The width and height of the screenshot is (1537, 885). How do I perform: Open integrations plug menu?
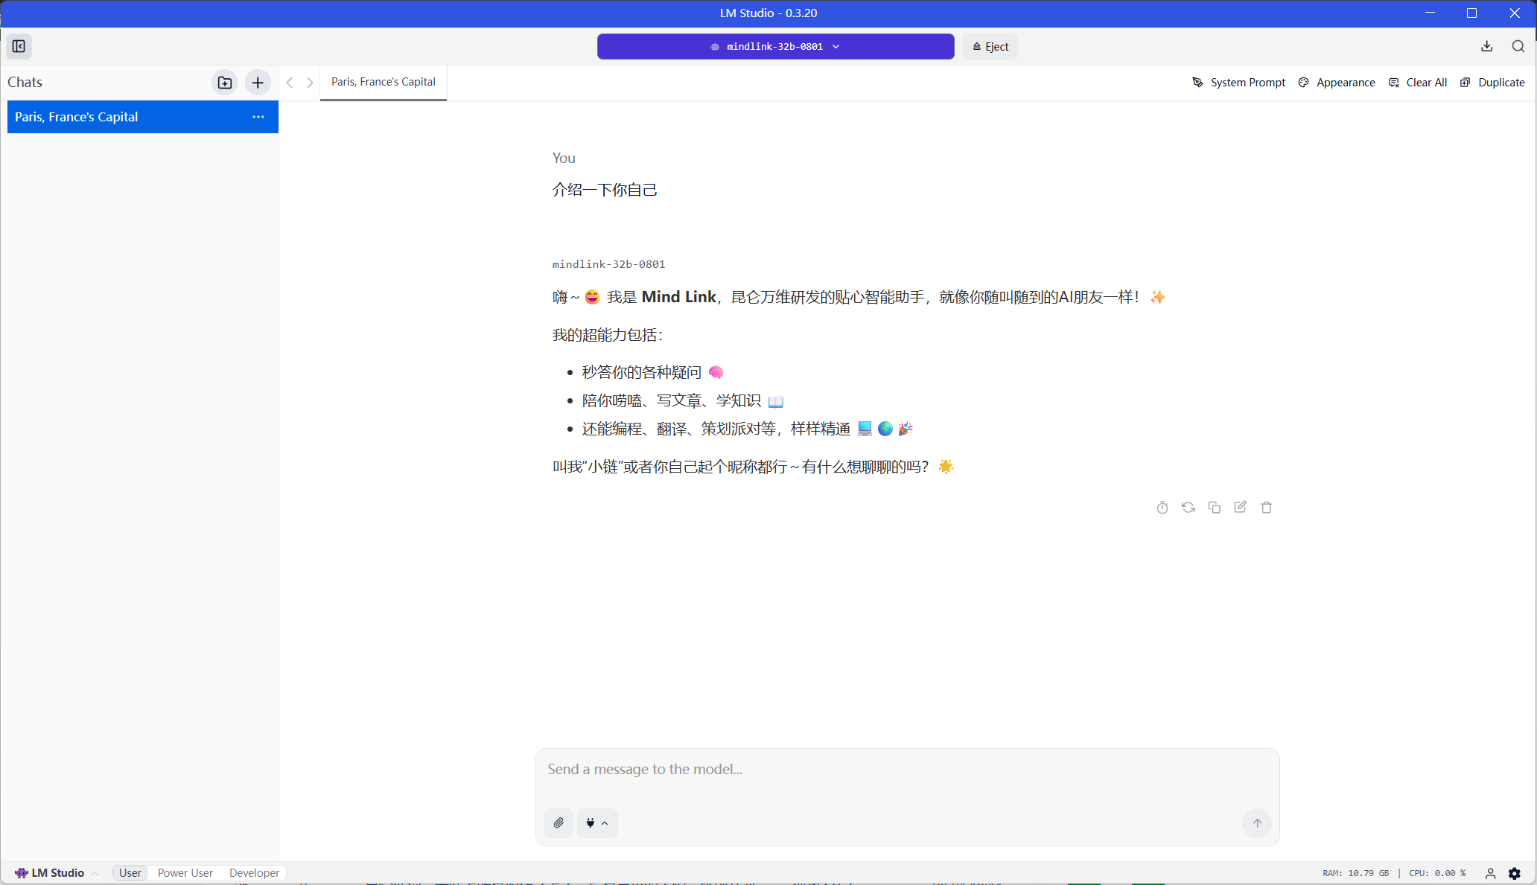coord(597,823)
